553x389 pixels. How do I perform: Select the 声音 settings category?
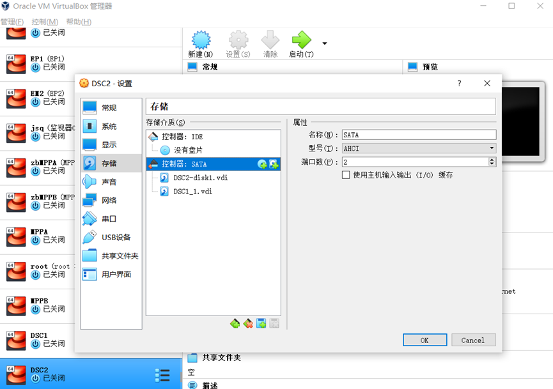[111, 182]
